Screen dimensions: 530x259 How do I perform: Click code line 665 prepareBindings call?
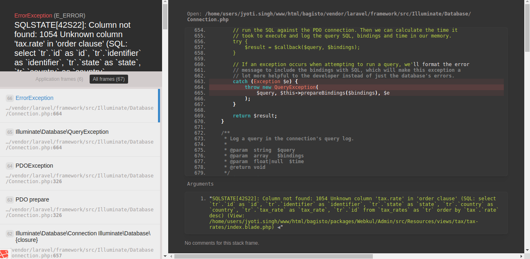tap(323, 93)
